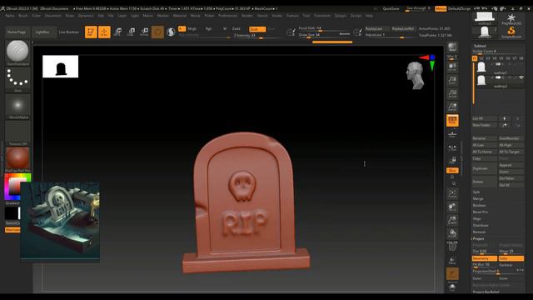The width and height of the screenshot is (533, 300).
Task: Expand the Bevel Pro section
Action: tap(481, 212)
